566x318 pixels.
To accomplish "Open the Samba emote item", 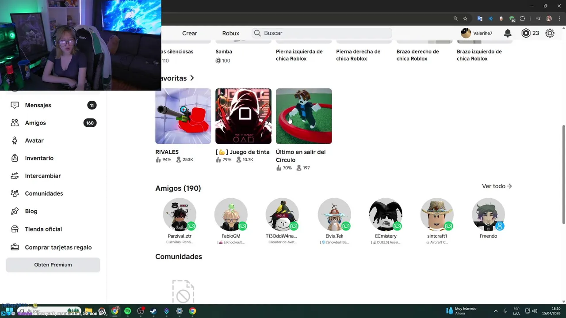I will (224, 52).
